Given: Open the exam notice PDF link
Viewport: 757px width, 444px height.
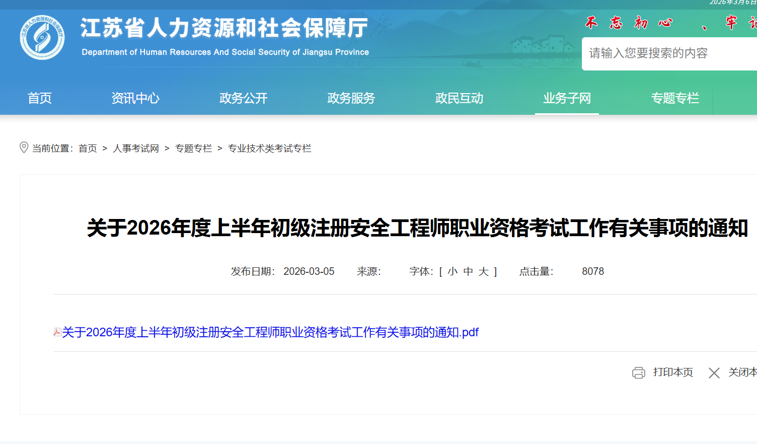Looking at the screenshot, I should [x=270, y=332].
